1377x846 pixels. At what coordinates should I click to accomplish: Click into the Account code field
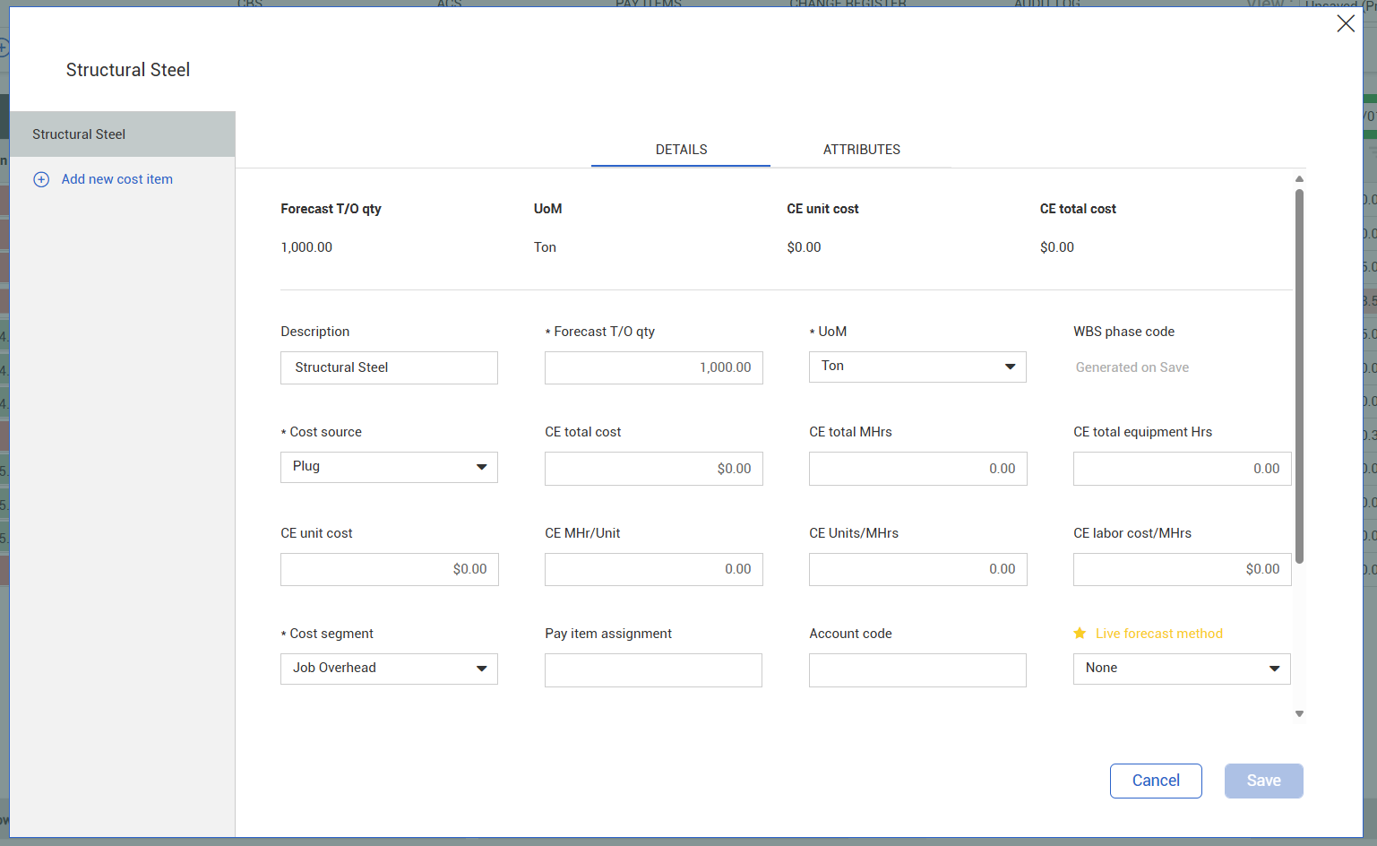[917, 670]
